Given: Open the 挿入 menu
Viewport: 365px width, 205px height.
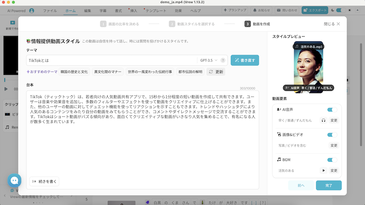Looking at the screenshot, I should coord(134,11).
